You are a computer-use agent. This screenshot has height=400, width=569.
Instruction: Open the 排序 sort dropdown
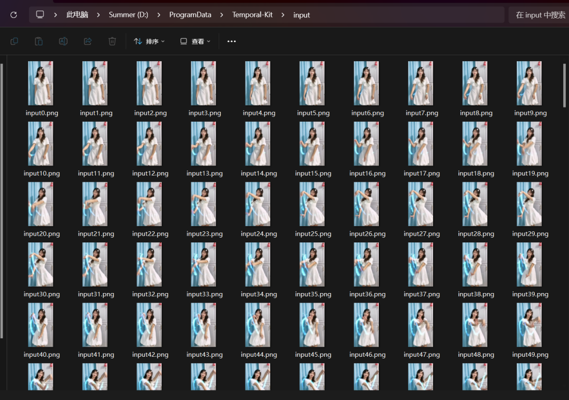click(x=149, y=42)
